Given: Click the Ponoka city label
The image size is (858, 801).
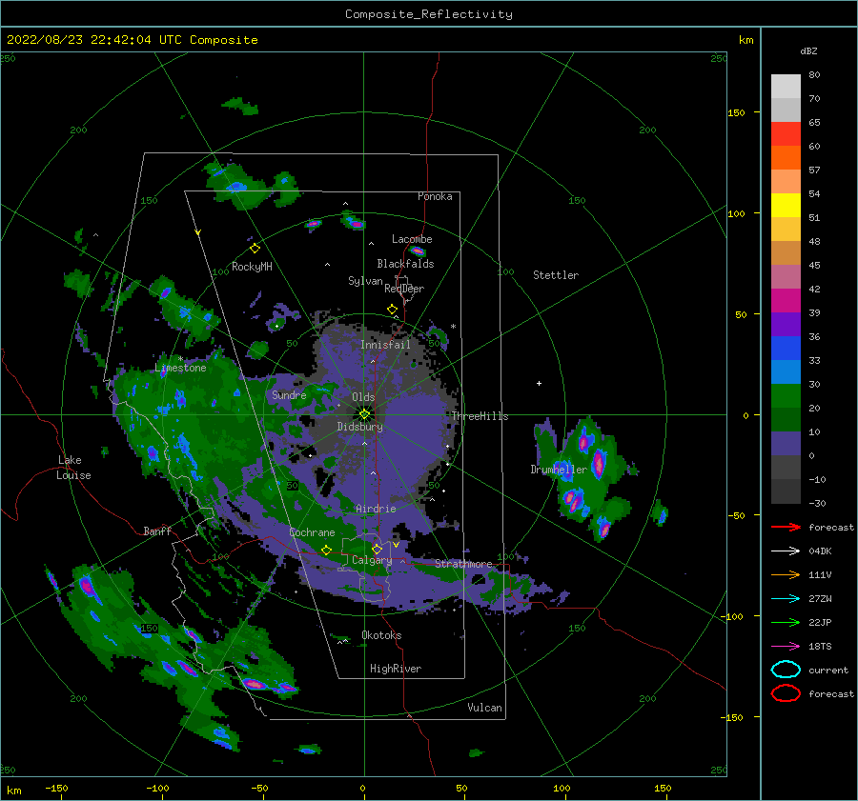Looking at the screenshot, I should [435, 196].
